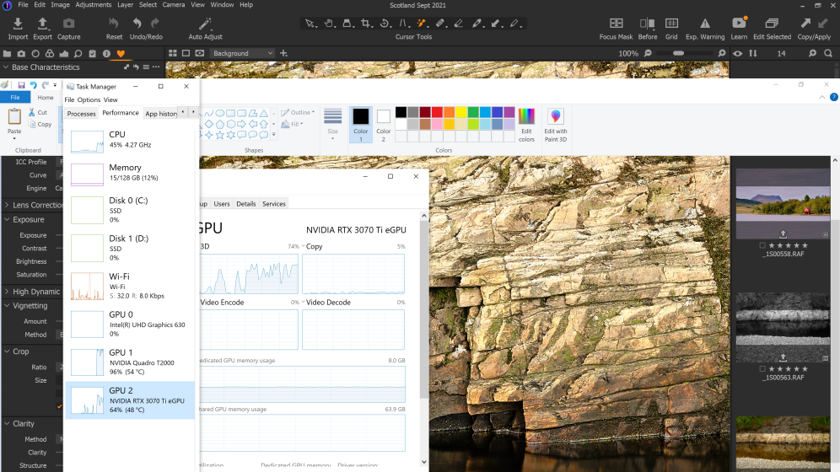This screenshot has height=472, width=840.
Task: Toggle the orange checkmark in Crop panel
Action: [60, 407]
